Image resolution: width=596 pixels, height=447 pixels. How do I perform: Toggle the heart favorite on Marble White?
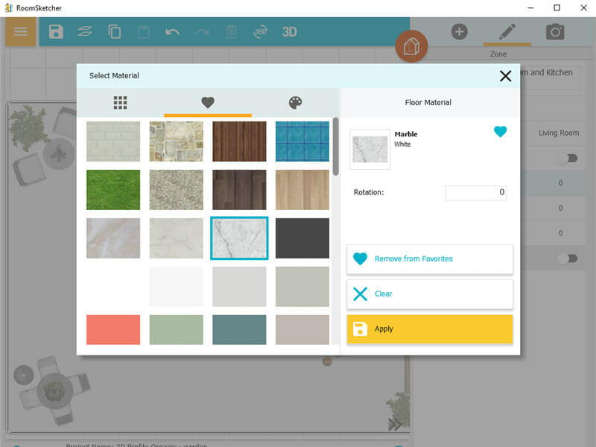click(500, 132)
